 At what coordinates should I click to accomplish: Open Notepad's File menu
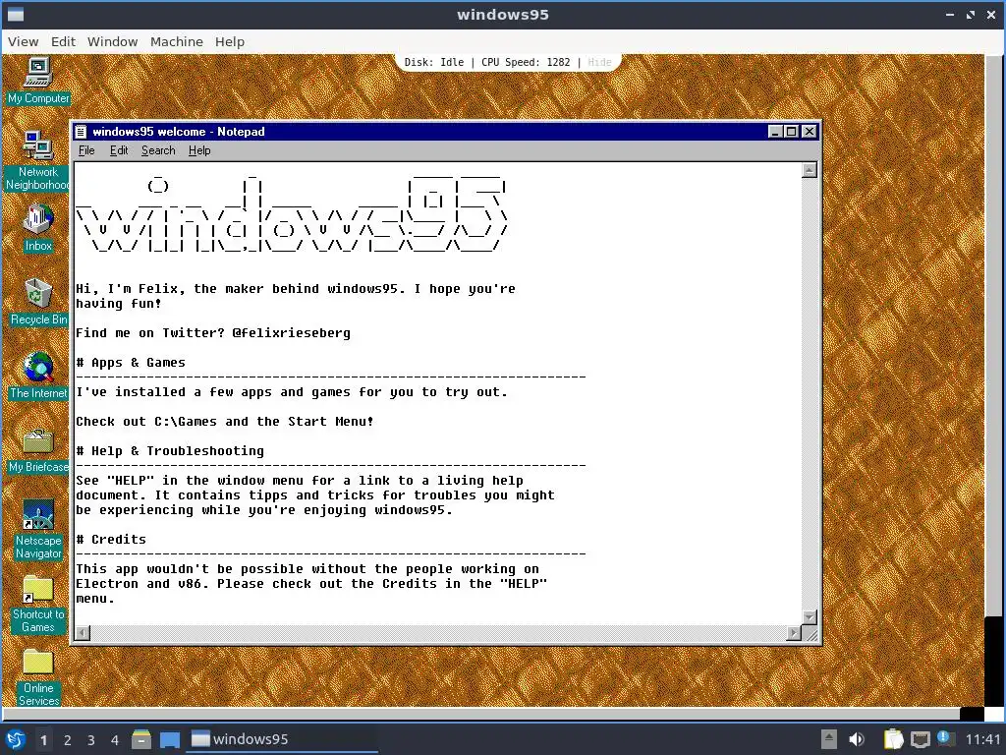[86, 150]
